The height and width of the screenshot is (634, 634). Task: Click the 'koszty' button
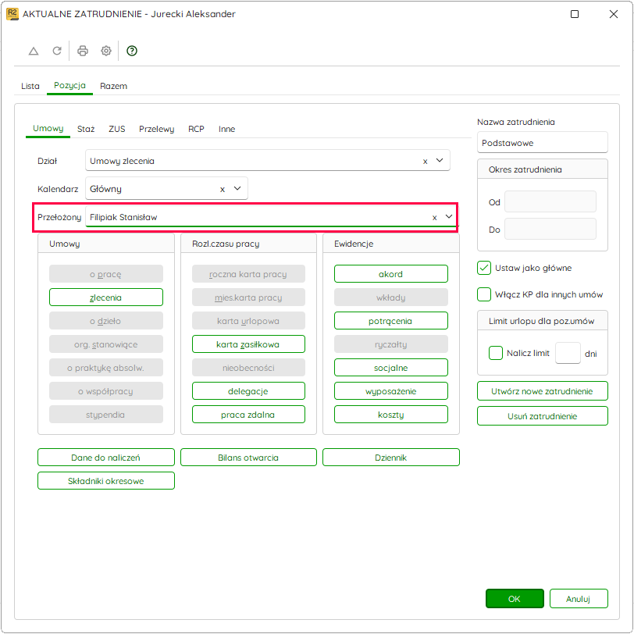391,415
